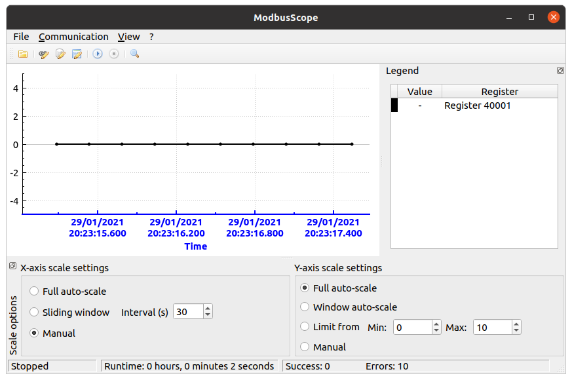The image size is (572, 380).
Task: Select Register 40001 in the Legend
Action: [478, 105]
